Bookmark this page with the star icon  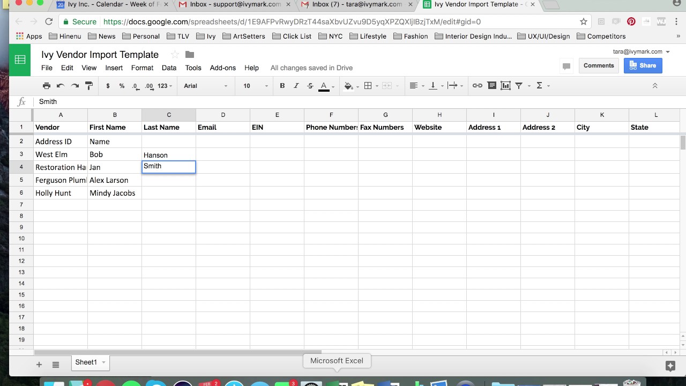584,22
